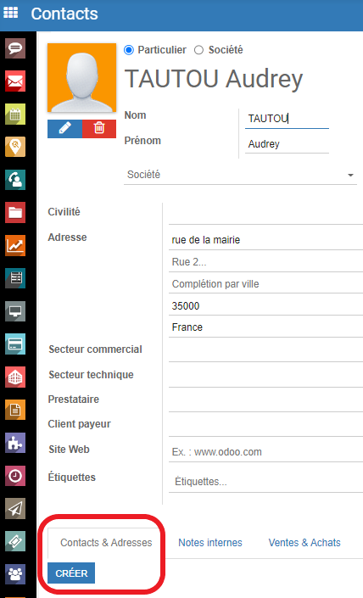Open the Discuss chat bubble app

pyautogui.click(x=15, y=48)
